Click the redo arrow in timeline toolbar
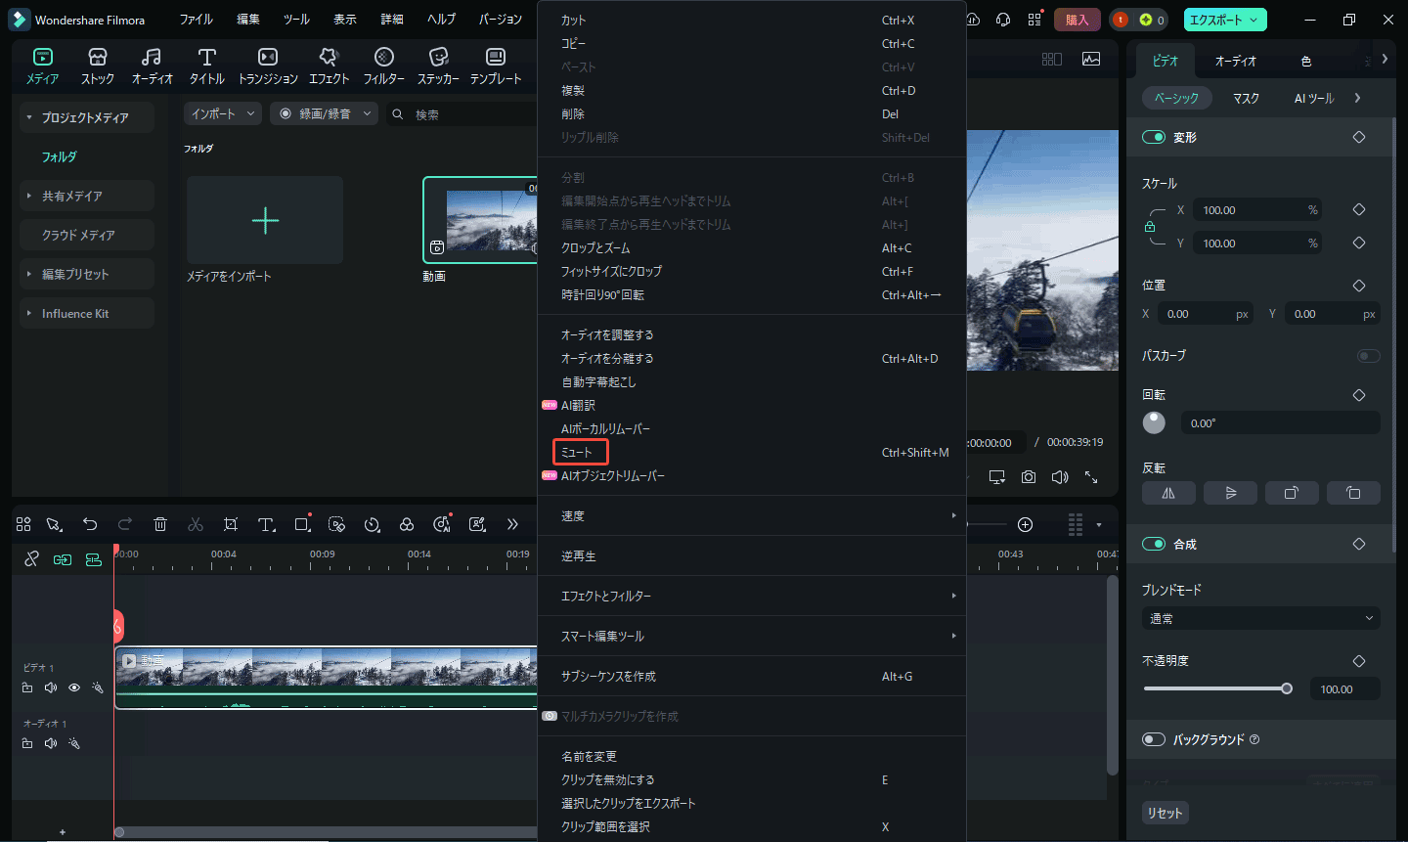The image size is (1408, 842). (125, 525)
